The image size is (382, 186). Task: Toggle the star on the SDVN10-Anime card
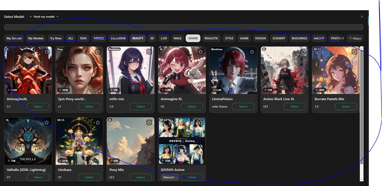[201, 123]
